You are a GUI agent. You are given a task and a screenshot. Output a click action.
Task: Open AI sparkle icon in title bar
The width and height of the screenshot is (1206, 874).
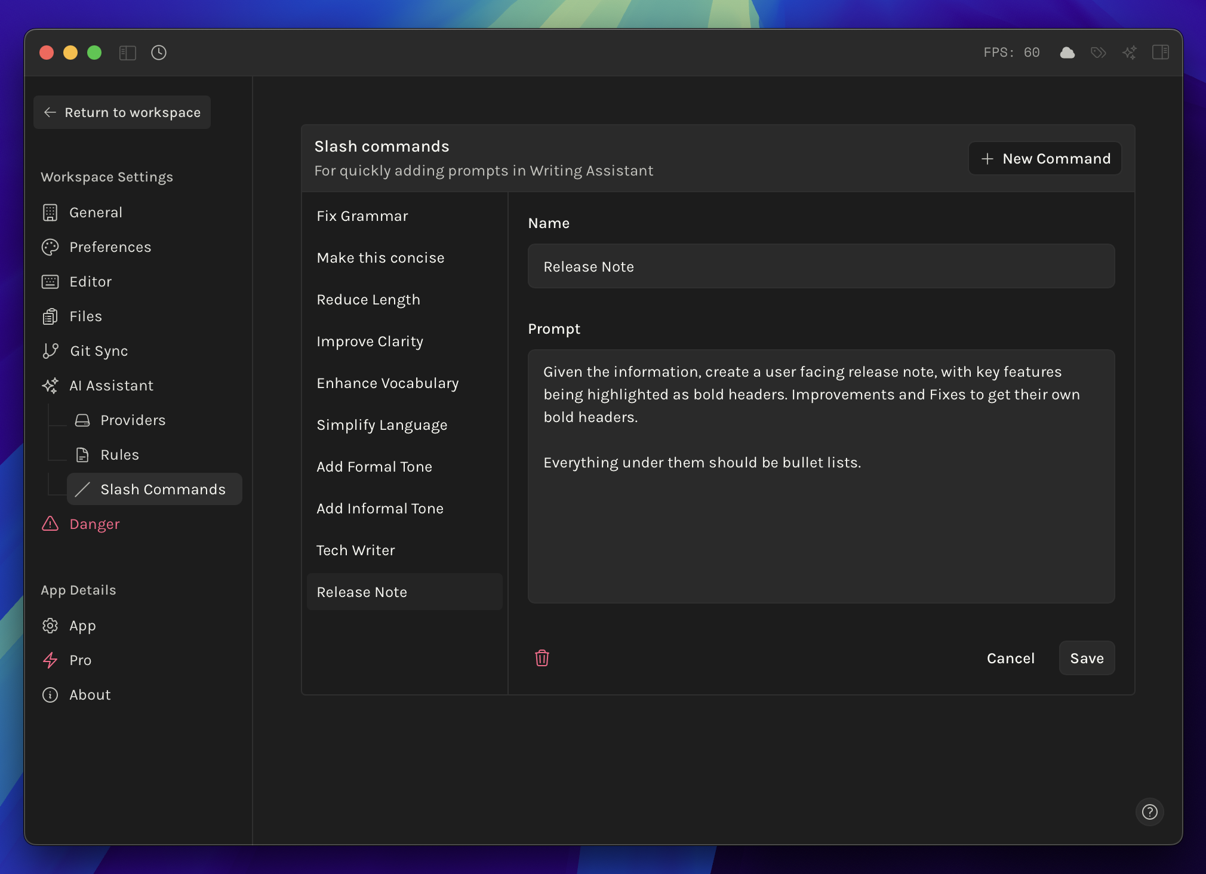click(1130, 53)
